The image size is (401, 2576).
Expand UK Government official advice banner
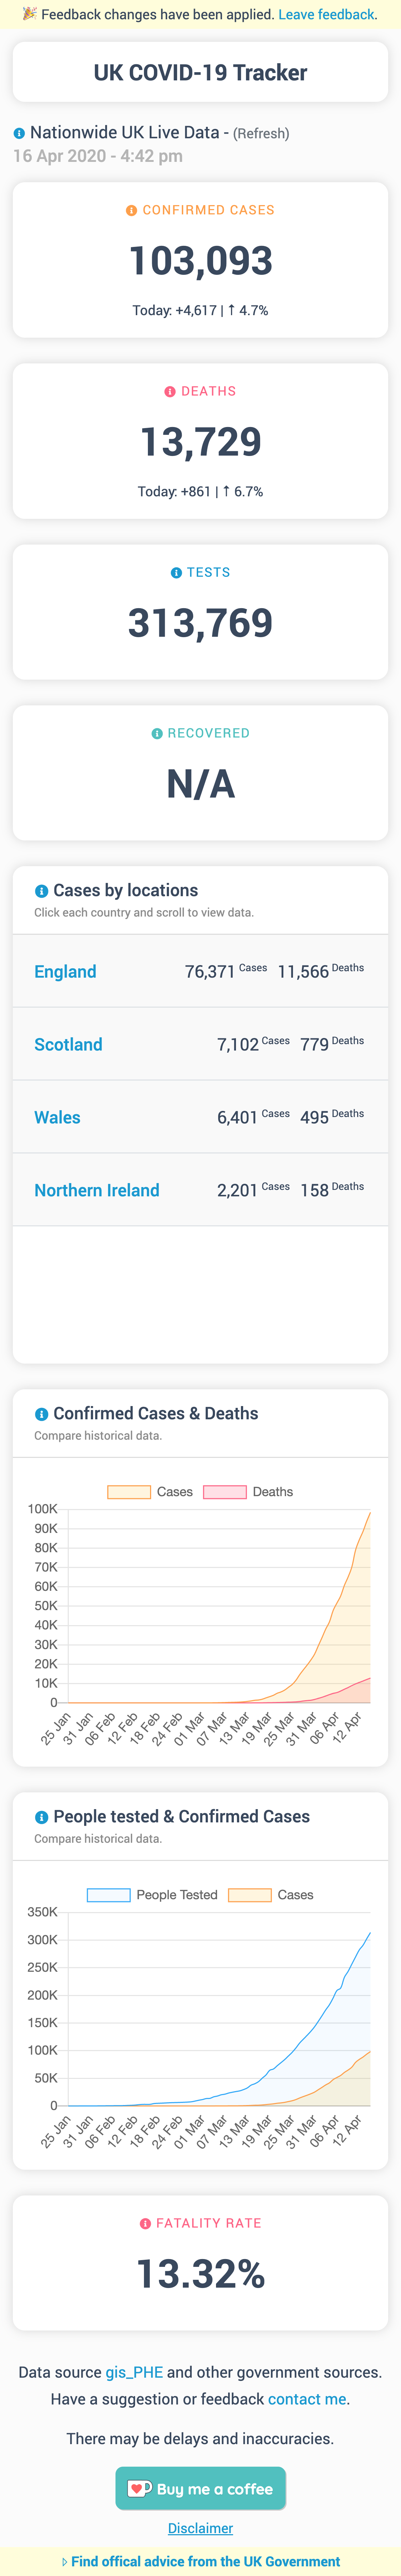[x=200, y=2561]
